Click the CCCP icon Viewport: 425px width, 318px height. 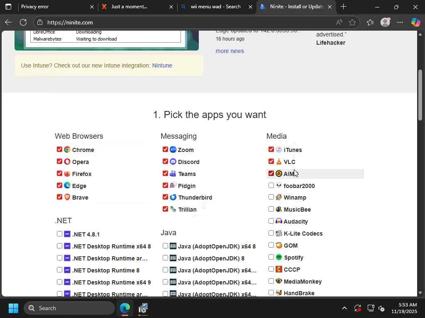click(x=278, y=269)
